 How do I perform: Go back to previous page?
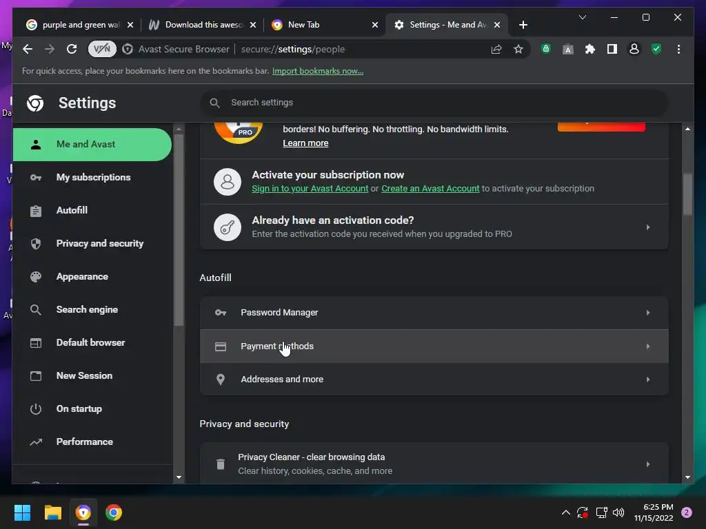(x=28, y=49)
